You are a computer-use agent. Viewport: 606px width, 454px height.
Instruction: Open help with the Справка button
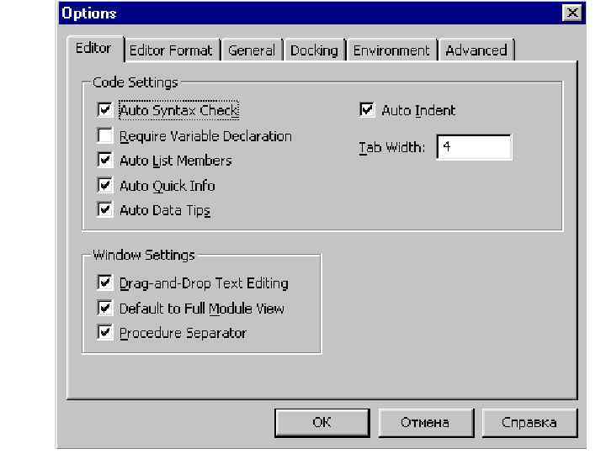529,423
